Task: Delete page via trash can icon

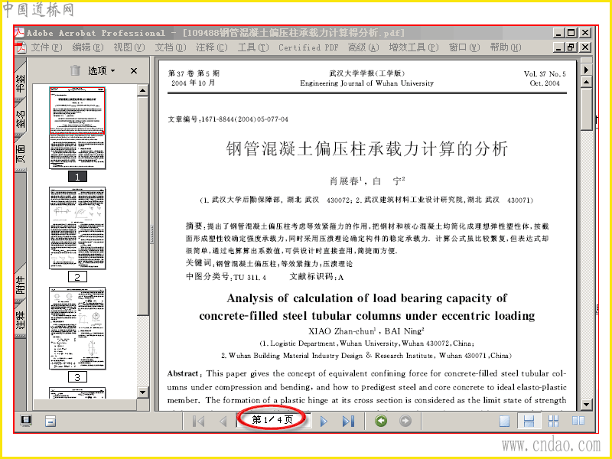Action: click(x=75, y=70)
